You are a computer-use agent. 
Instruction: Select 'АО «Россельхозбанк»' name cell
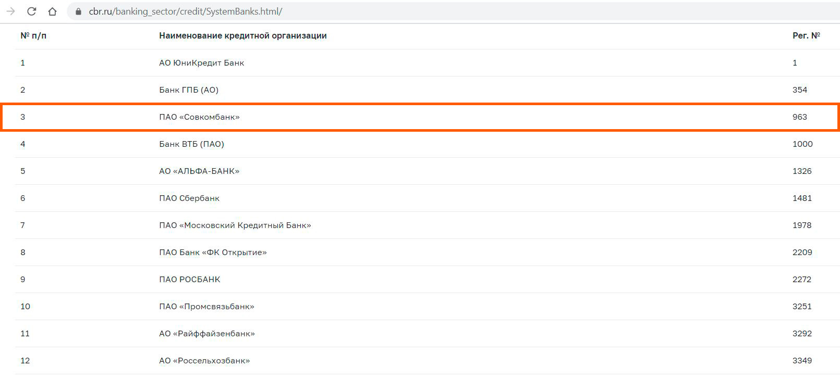[x=204, y=361]
